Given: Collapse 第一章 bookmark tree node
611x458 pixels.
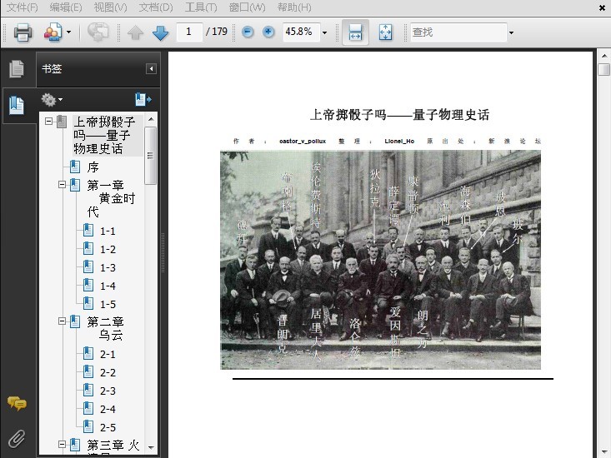Looking at the screenshot, I should click(x=62, y=184).
